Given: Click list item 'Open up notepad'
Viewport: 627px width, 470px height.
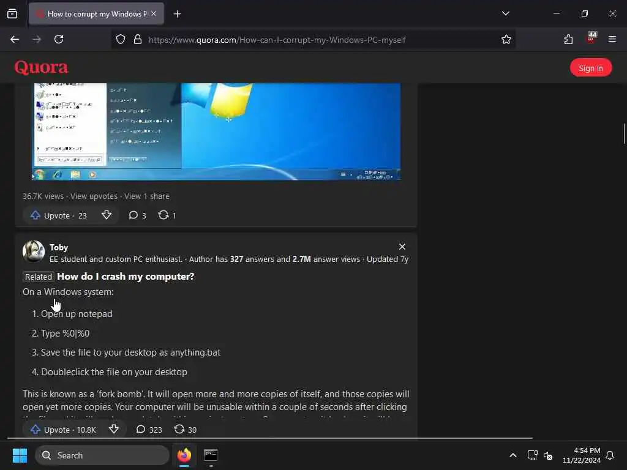Looking at the screenshot, I should coord(77,314).
